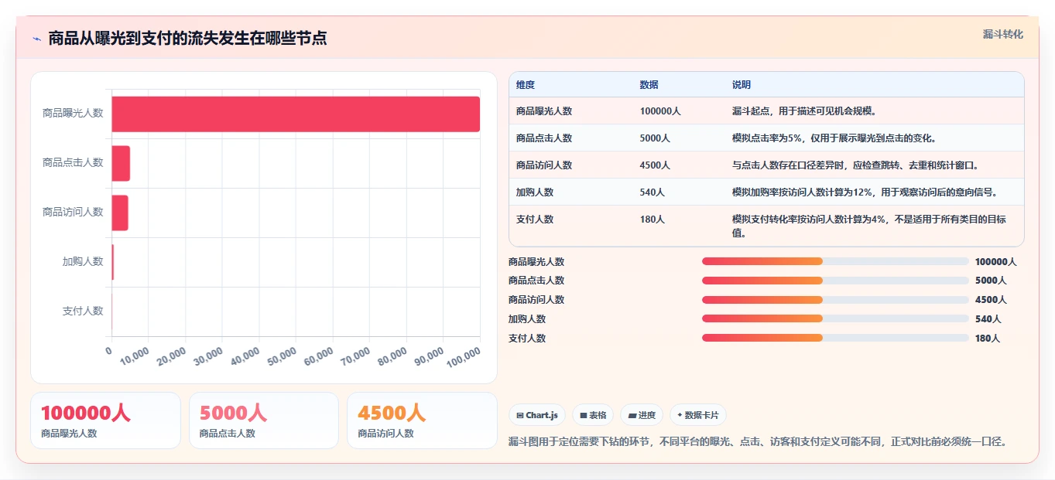Click the 商品访问人数 progress bar
The height and width of the screenshot is (480, 1055).
[x=835, y=300]
